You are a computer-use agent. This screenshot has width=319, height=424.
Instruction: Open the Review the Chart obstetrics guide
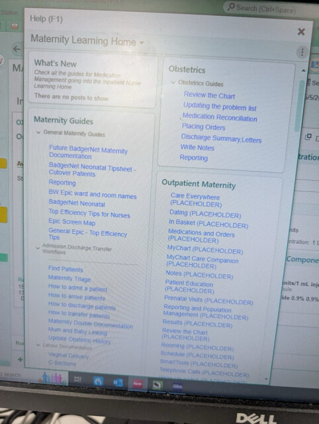[x=209, y=95]
